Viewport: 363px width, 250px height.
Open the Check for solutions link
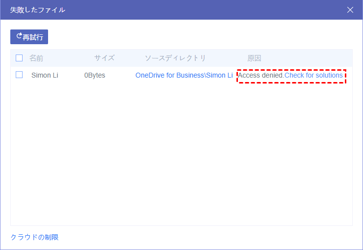[313, 75]
